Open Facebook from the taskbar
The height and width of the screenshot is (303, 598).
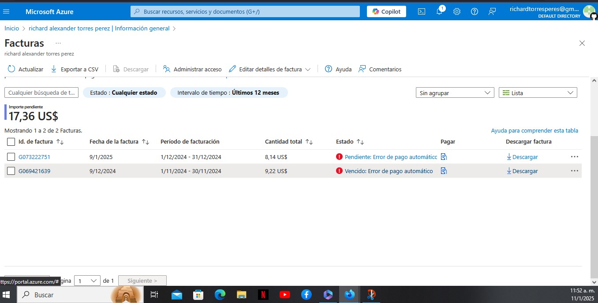click(x=306, y=295)
